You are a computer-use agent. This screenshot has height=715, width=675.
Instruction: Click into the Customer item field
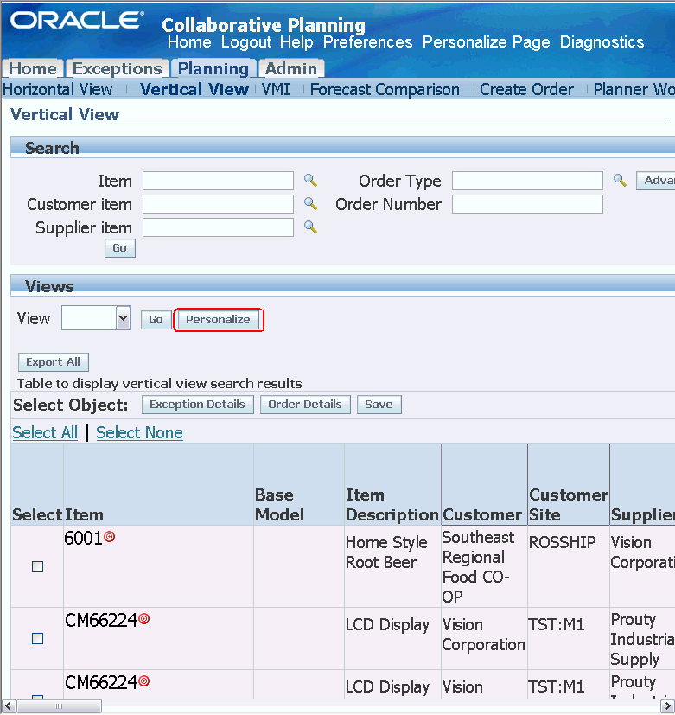tap(218, 204)
